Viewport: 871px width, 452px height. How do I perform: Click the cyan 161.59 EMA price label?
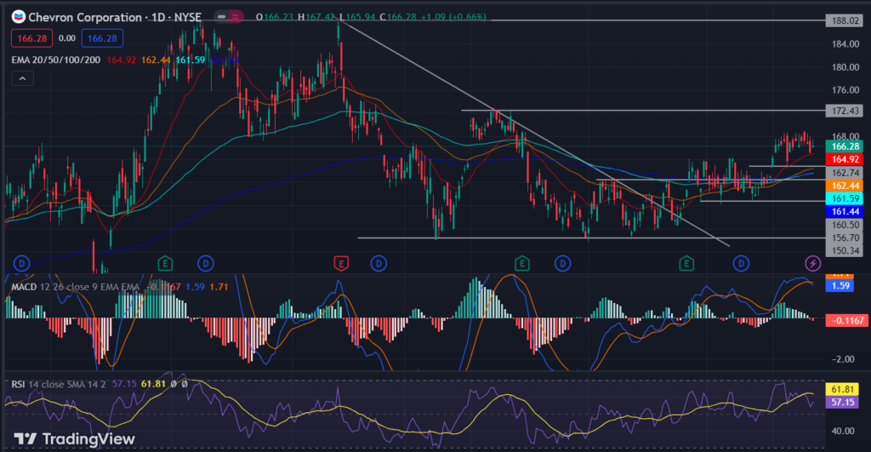(845, 198)
